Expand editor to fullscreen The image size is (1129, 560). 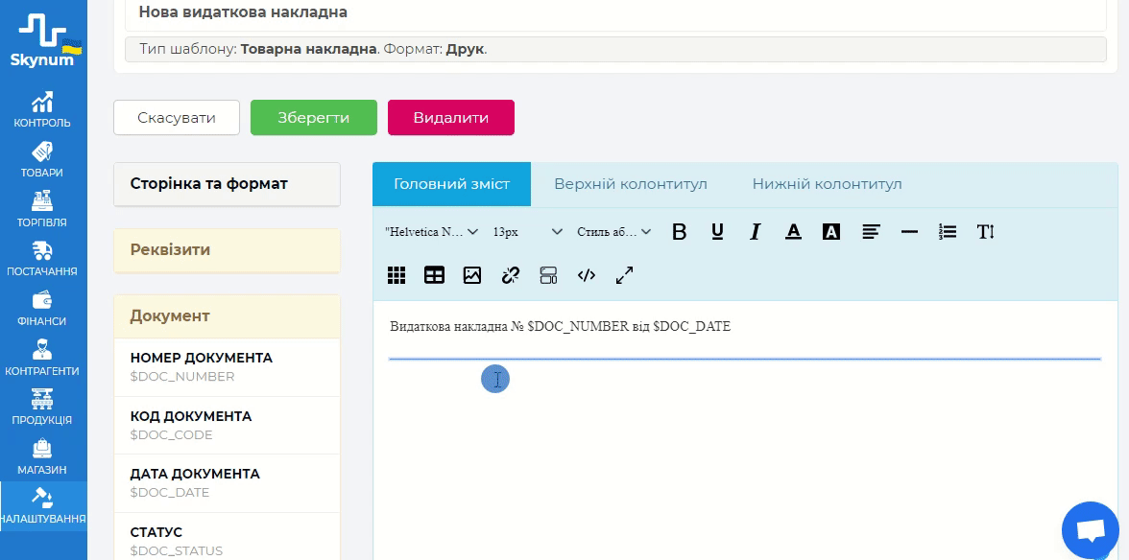click(x=625, y=275)
